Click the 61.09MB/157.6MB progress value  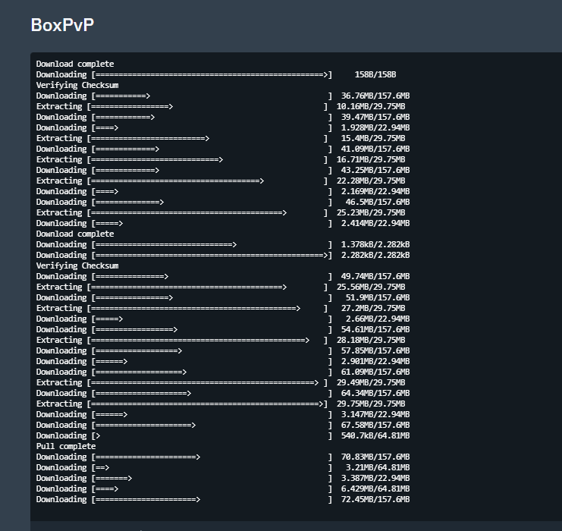click(x=375, y=372)
